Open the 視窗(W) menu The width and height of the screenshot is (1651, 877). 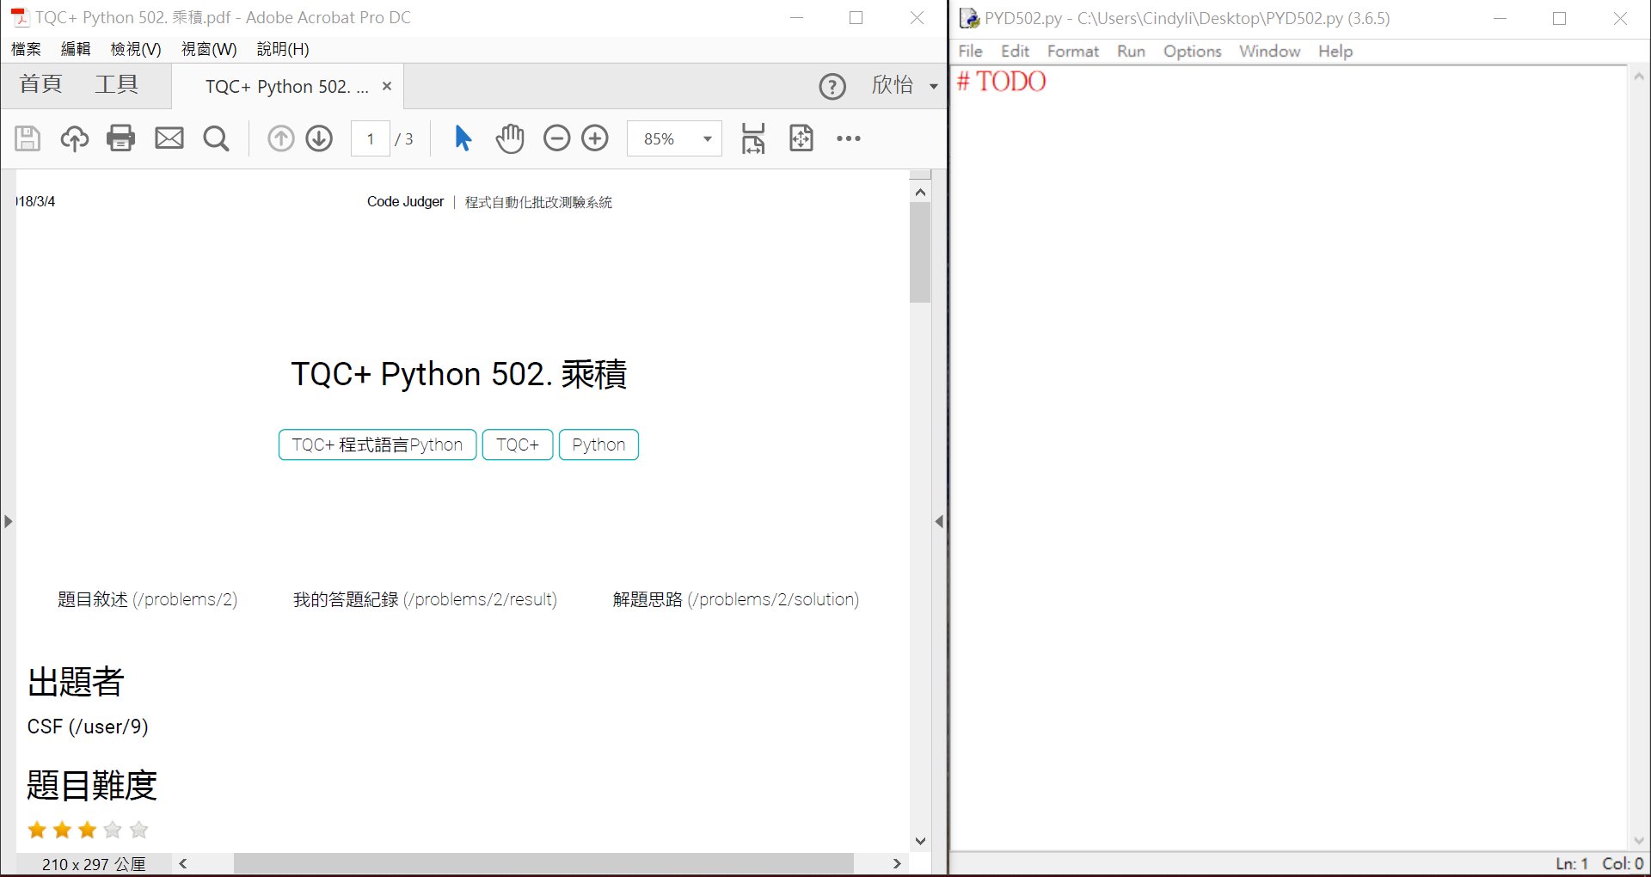pos(209,49)
